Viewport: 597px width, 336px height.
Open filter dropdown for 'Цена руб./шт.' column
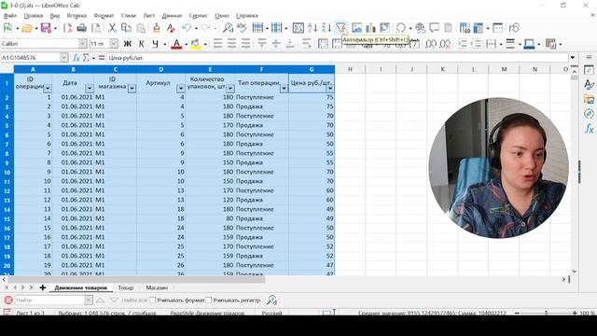point(330,89)
